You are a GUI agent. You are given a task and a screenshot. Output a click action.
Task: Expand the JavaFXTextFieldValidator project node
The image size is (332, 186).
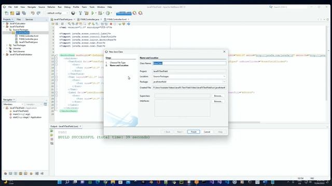4,55
